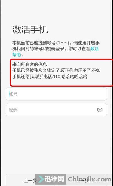Tap the 请使用开启手 instruction text
This screenshot has height=186, width=113.
(86, 43)
